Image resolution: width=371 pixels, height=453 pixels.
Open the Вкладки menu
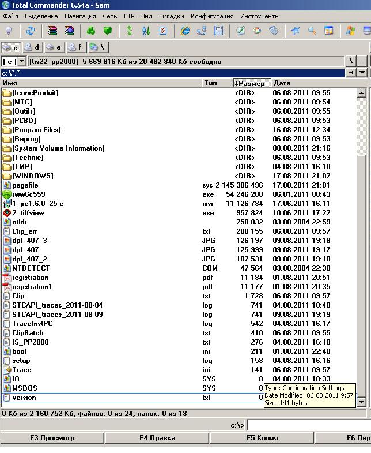pos(171,16)
